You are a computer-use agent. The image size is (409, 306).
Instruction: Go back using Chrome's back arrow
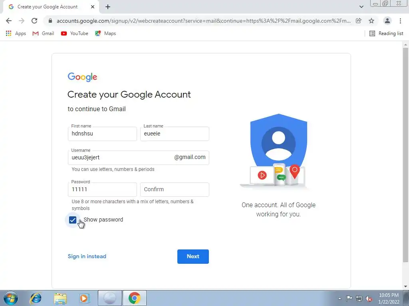(x=9, y=21)
